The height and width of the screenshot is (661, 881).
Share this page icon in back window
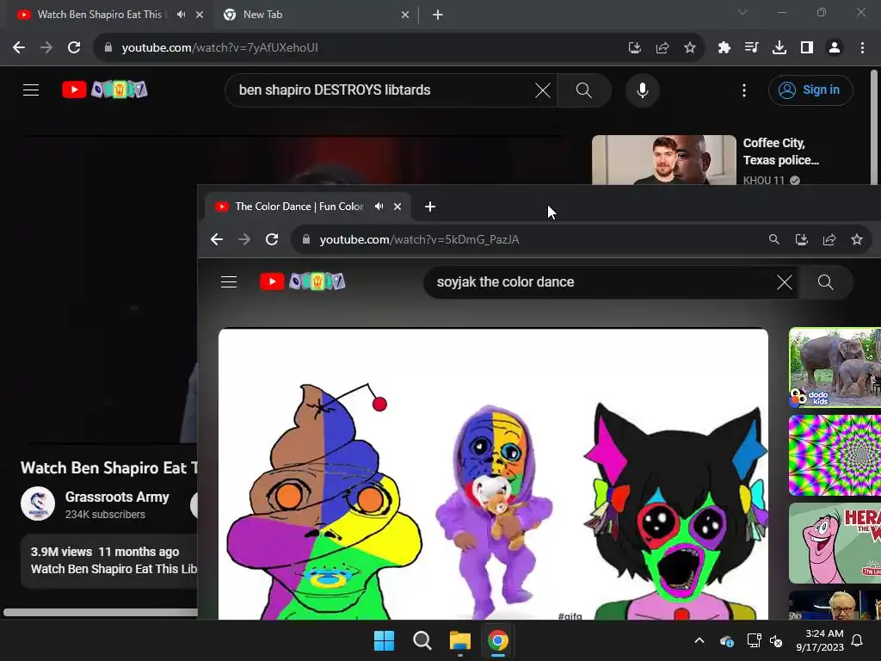[x=662, y=48]
